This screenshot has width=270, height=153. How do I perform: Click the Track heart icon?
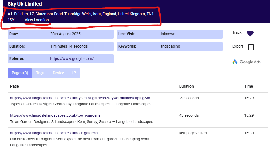tap(250, 33)
